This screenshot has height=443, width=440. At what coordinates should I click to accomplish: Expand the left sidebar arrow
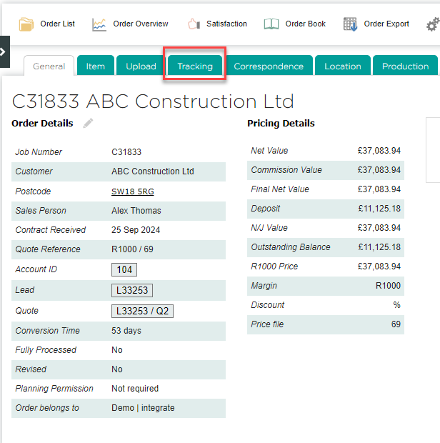point(4,51)
